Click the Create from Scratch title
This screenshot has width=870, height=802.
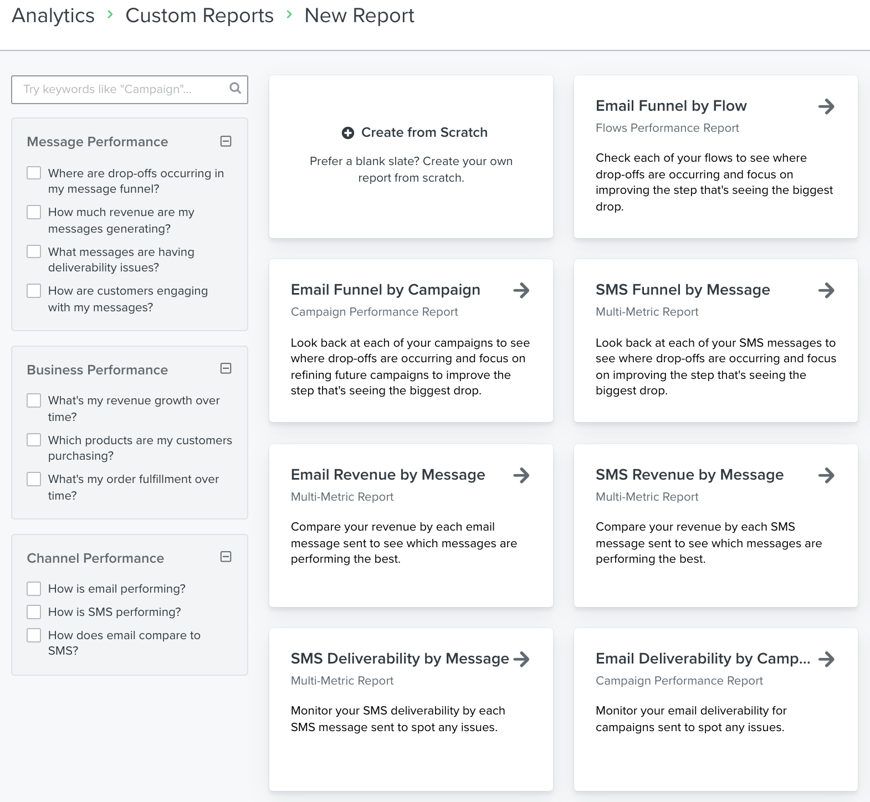(x=424, y=132)
